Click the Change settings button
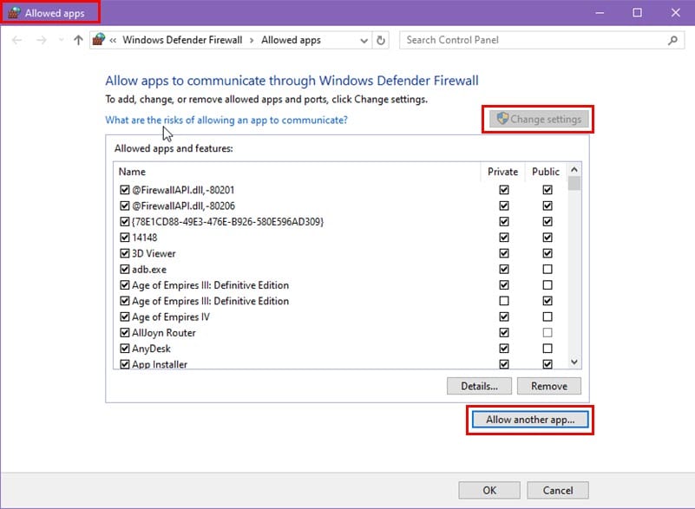 click(x=539, y=119)
